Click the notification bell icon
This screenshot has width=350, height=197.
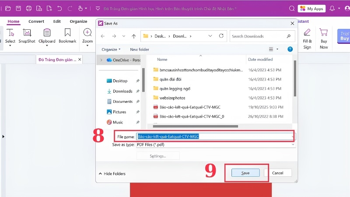point(332,8)
